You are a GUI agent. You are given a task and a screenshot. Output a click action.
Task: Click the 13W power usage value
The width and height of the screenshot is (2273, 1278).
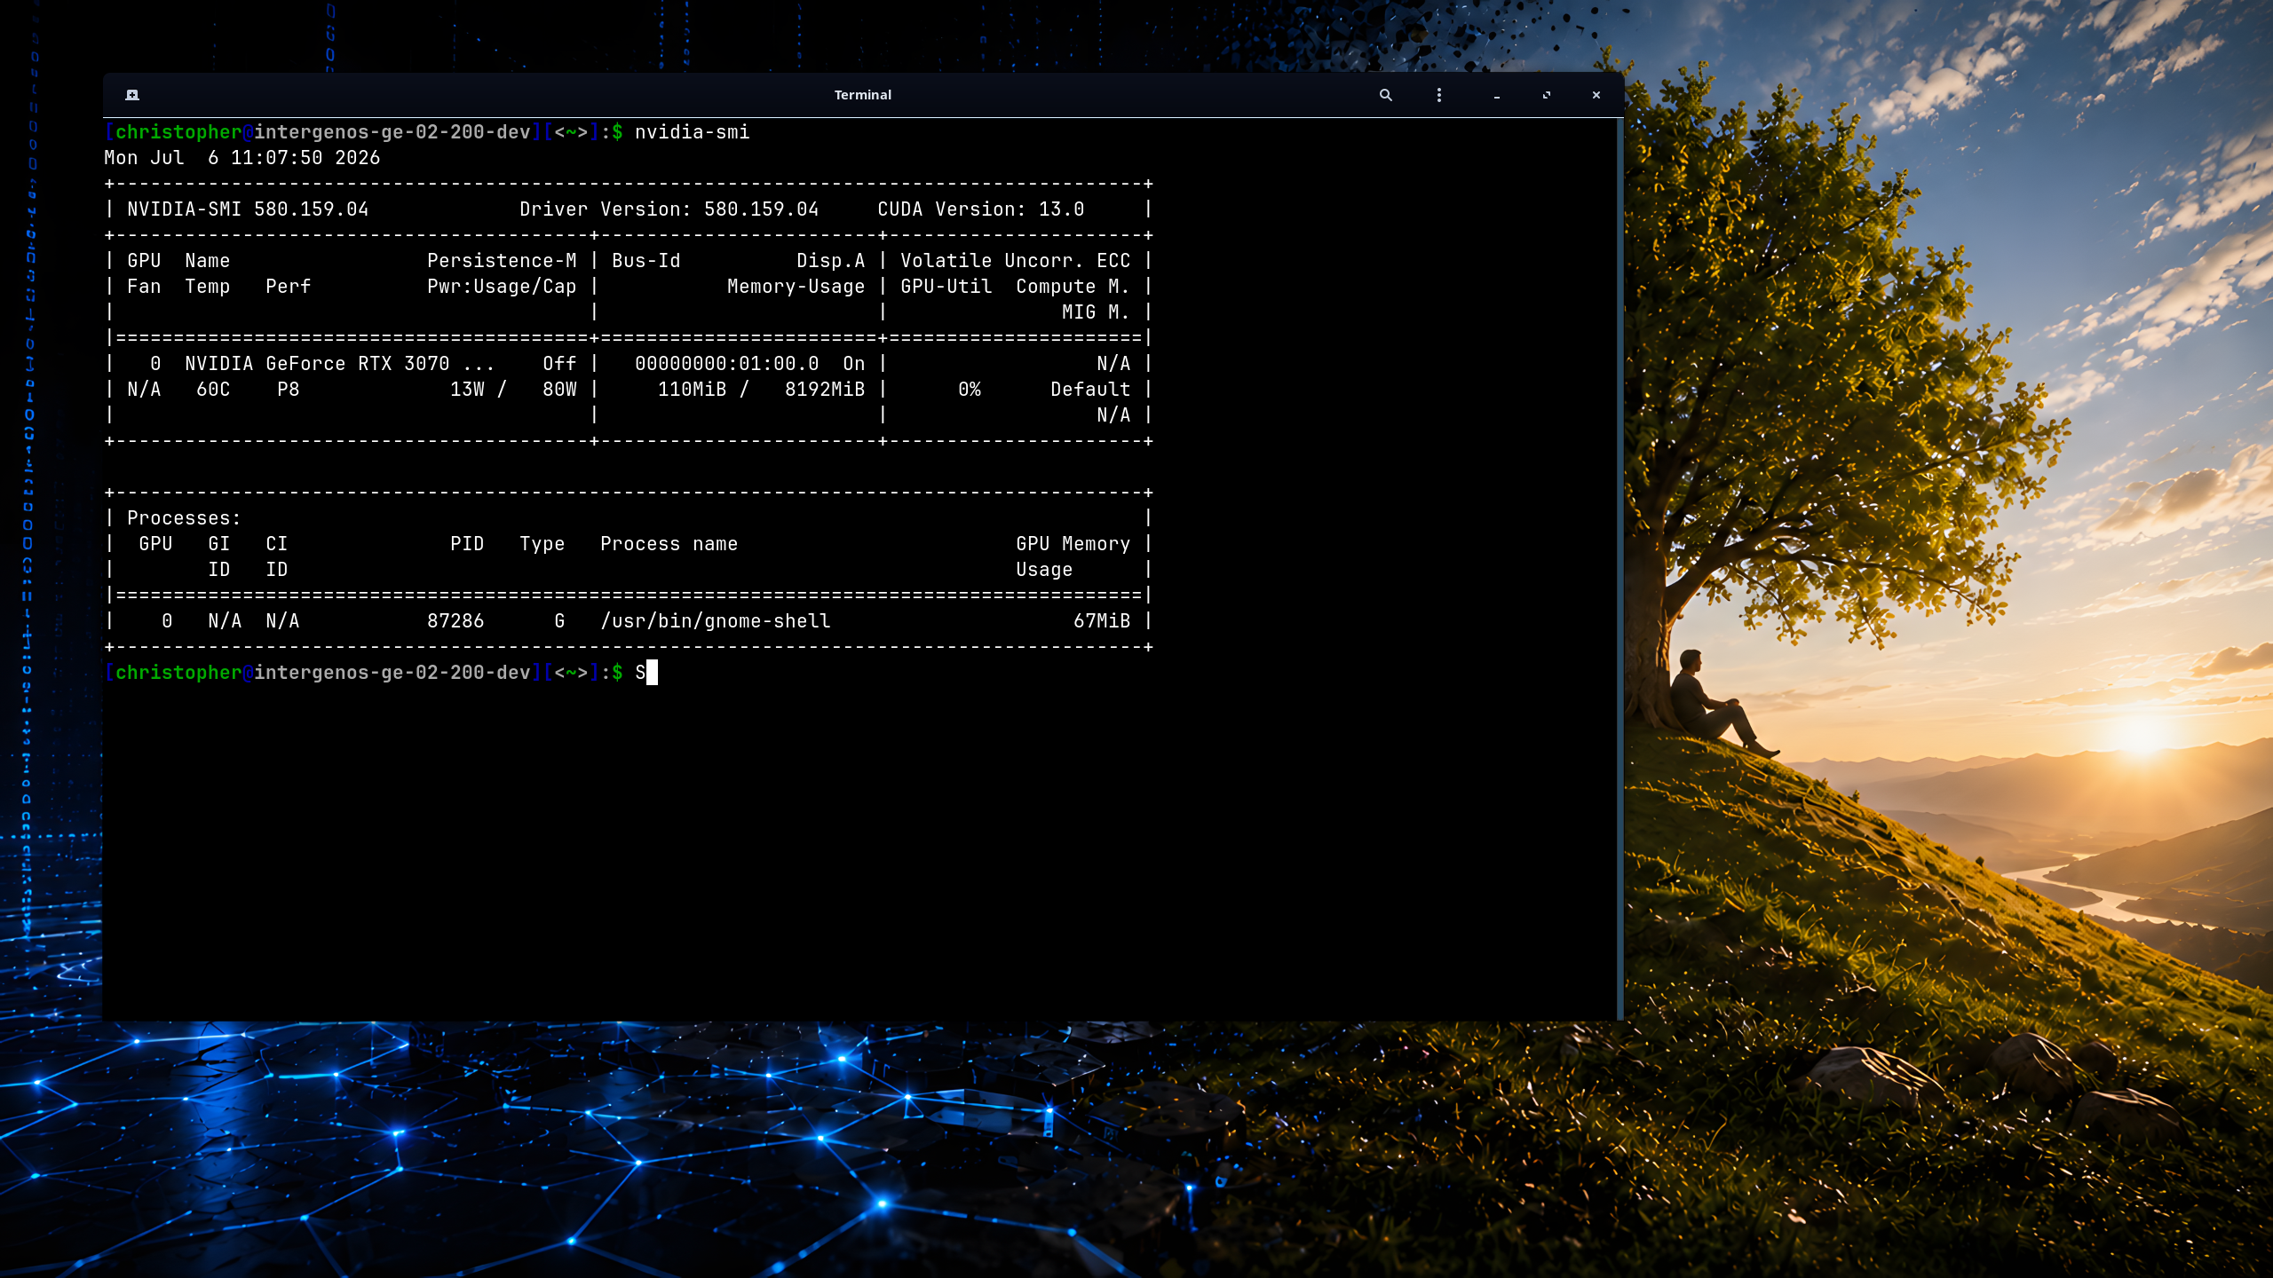(x=467, y=390)
